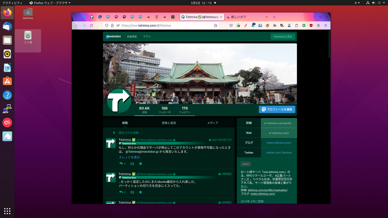This screenshot has height=218, width=388.
Task: Open the Firefox hamburger menu
Action: (x=325, y=25)
